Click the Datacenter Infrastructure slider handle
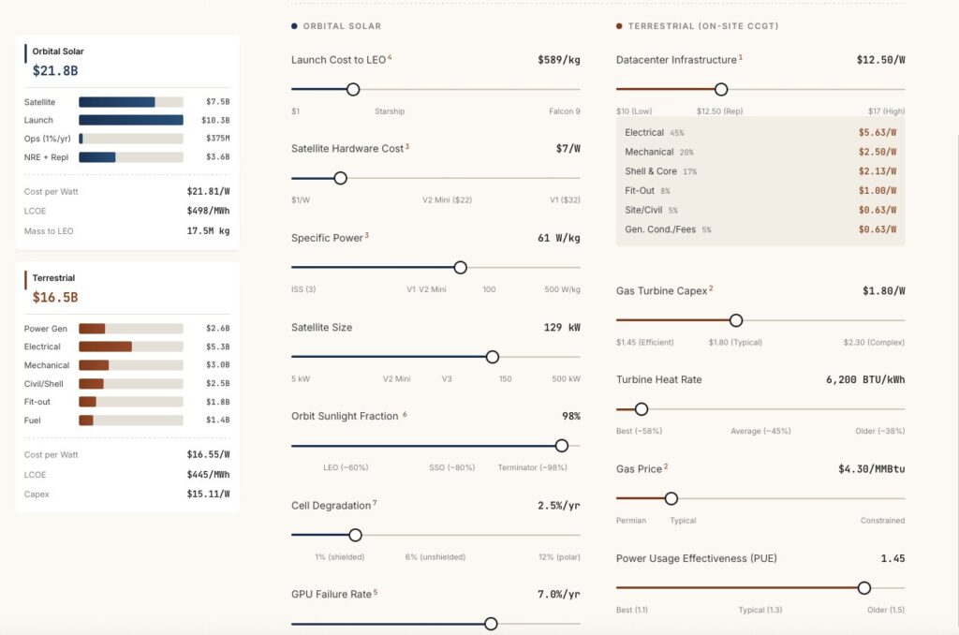 [721, 89]
